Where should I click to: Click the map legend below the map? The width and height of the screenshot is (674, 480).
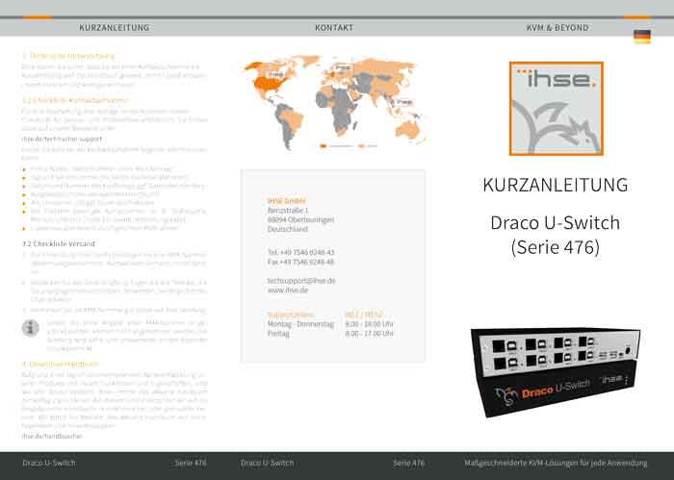(347, 146)
